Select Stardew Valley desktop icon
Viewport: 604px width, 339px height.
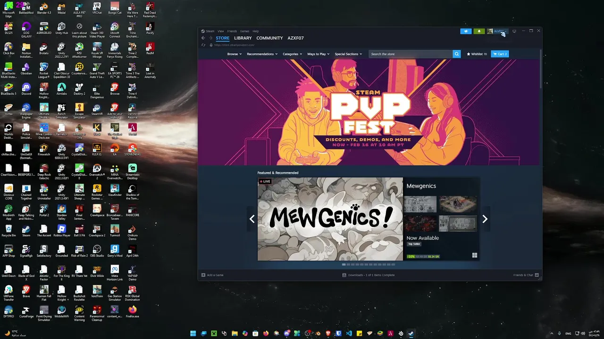pos(61,211)
